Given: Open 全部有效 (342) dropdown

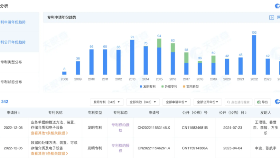Looking at the screenshot, I should [x=143, y=102].
